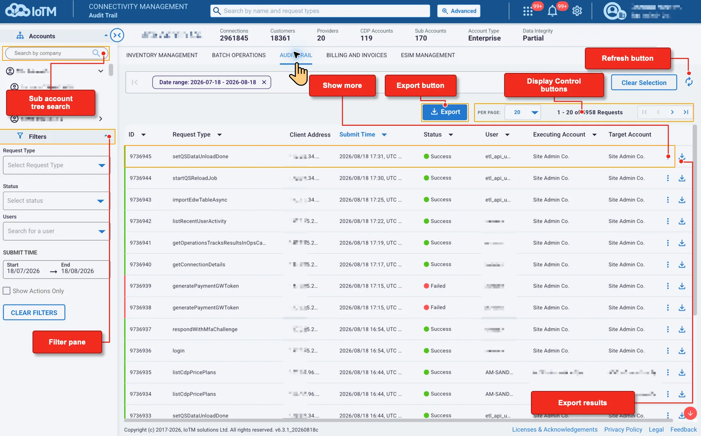Open Executing Account column arrow
The width and height of the screenshot is (701, 436).
[595, 135]
